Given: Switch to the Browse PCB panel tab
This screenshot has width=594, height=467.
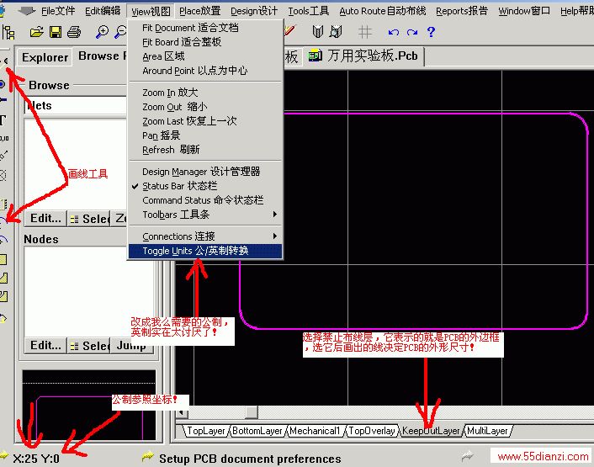Looking at the screenshot, I should [99, 56].
